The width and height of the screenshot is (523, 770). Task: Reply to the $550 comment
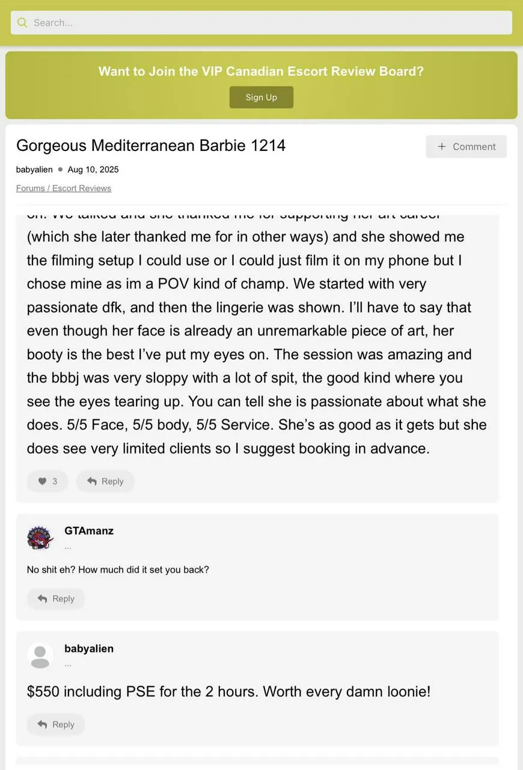coord(56,724)
